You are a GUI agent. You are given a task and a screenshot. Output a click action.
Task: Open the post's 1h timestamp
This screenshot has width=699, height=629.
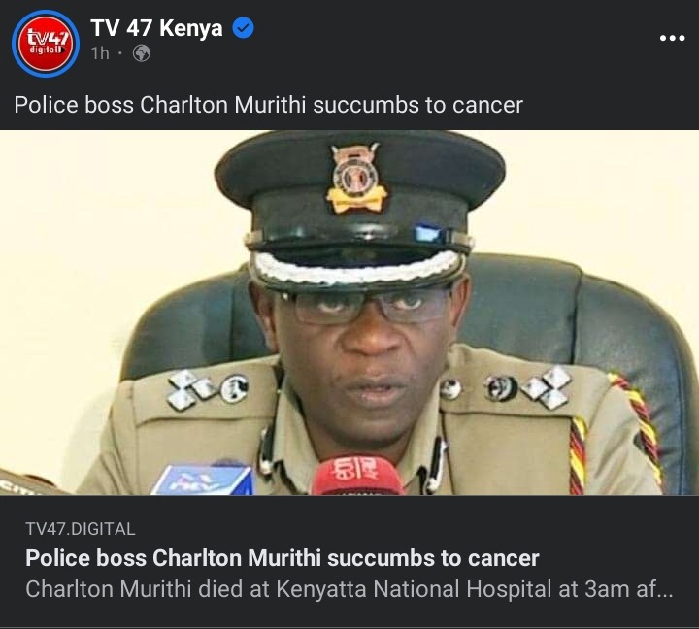(100, 53)
